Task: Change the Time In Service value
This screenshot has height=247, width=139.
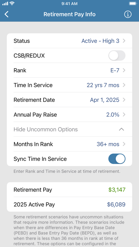Action: (x=69, y=85)
